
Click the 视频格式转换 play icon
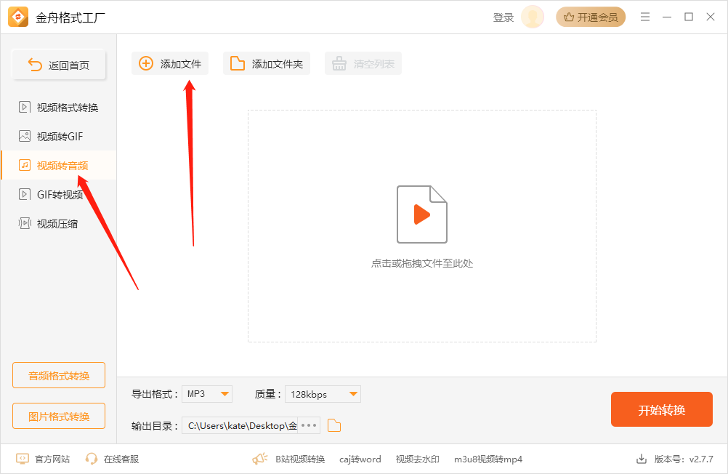tap(25, 108)
